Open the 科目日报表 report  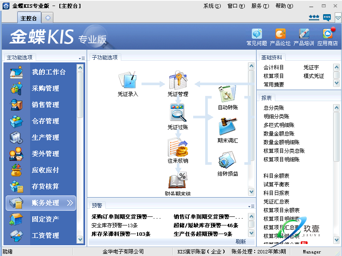pos(276,193)
